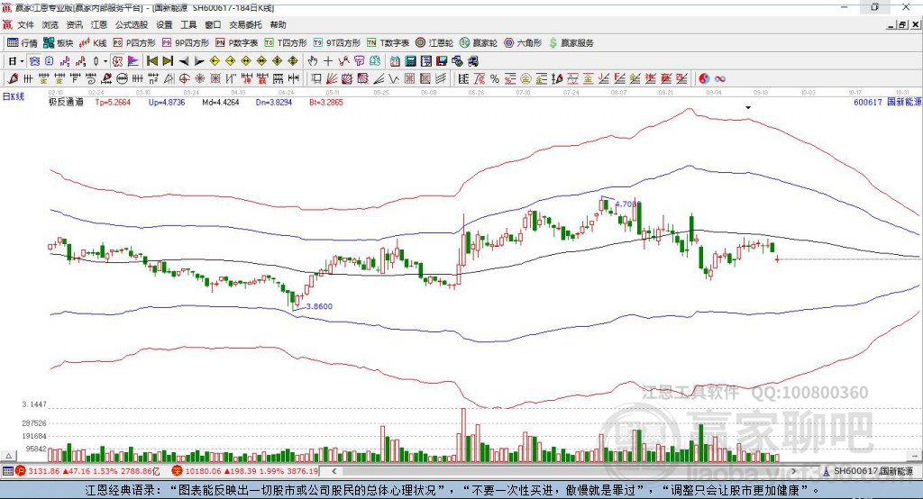Click the red-blue yin-yang icon
The width and height of the screenshot is (923, 499).
(704, 79)
